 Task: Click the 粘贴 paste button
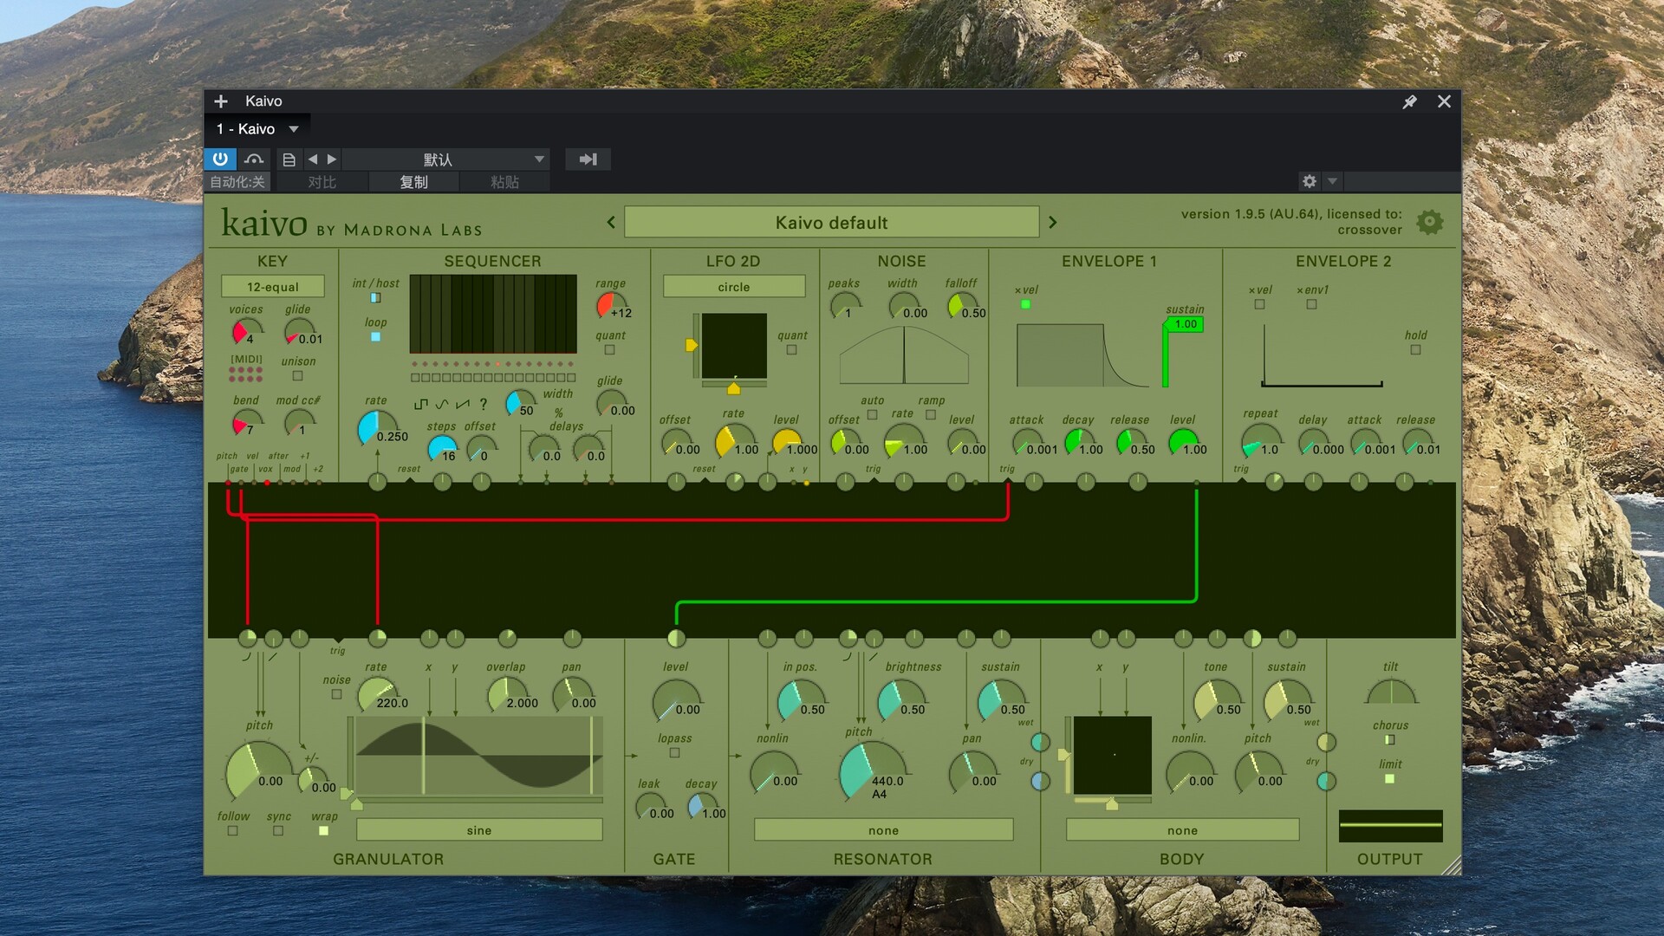coord(504,182)
